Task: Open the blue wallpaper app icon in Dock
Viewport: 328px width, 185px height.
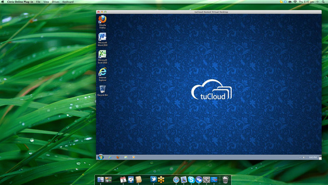Action: pyautogui.click(x=214, y=179)
